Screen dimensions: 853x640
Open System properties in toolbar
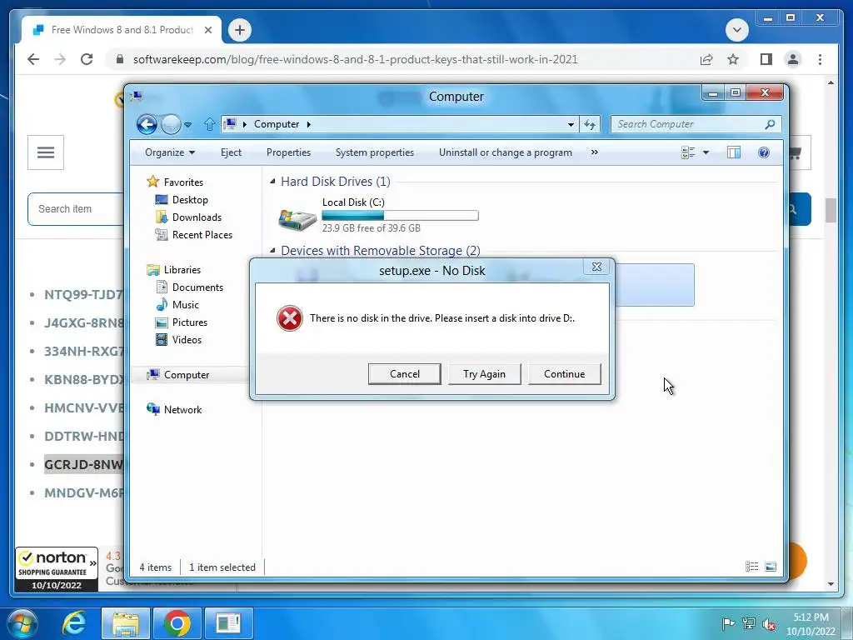point(374,152)
